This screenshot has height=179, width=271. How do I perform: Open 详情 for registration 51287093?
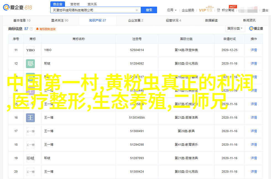[x=254, y=158]
